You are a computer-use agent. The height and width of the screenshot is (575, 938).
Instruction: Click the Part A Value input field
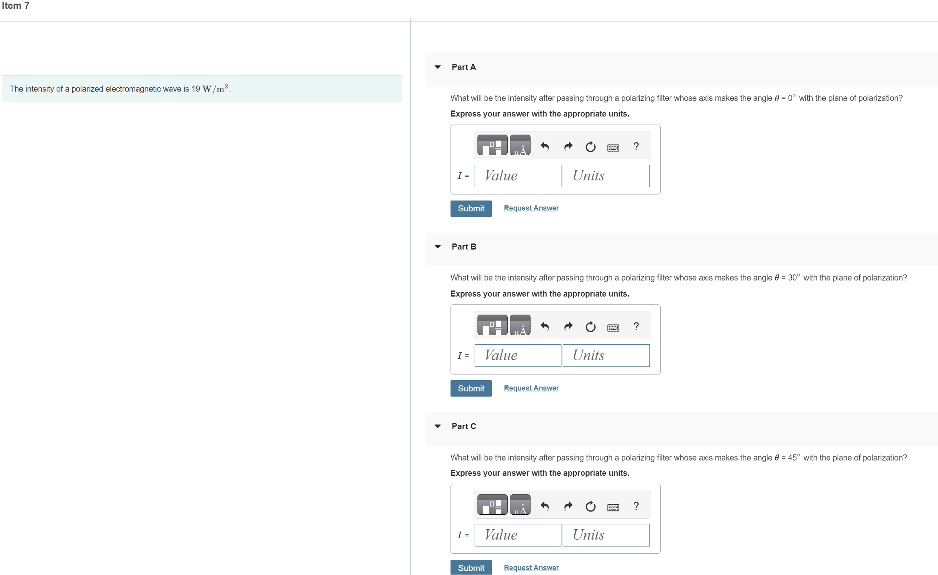click(517, 176)
